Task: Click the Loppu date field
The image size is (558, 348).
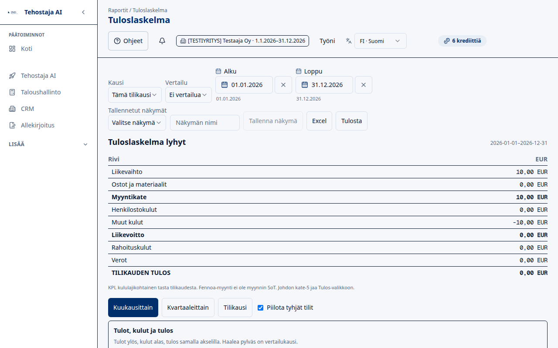Action: tap(324, 85)
